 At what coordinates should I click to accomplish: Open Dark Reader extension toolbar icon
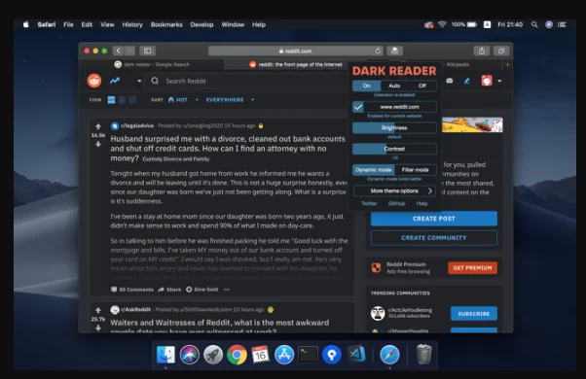(394, 51)
